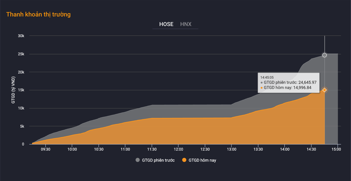Click the 09:30 time axis label
The height and width of the screenshot is (181, 351).
45,149
